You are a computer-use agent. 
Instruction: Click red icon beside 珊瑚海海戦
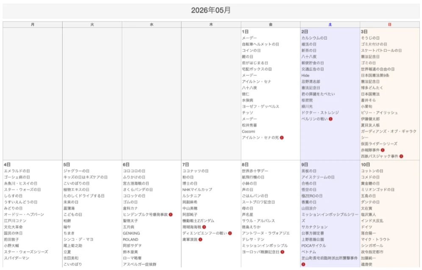[x=204, y=227]
